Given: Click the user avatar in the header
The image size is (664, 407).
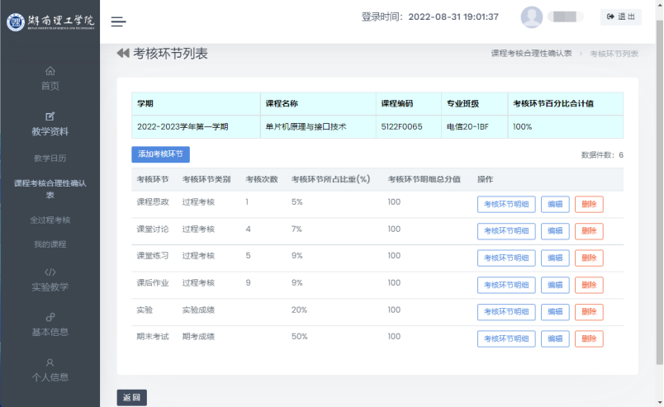Looking at the screenshot, I should (x=532, y=17).
